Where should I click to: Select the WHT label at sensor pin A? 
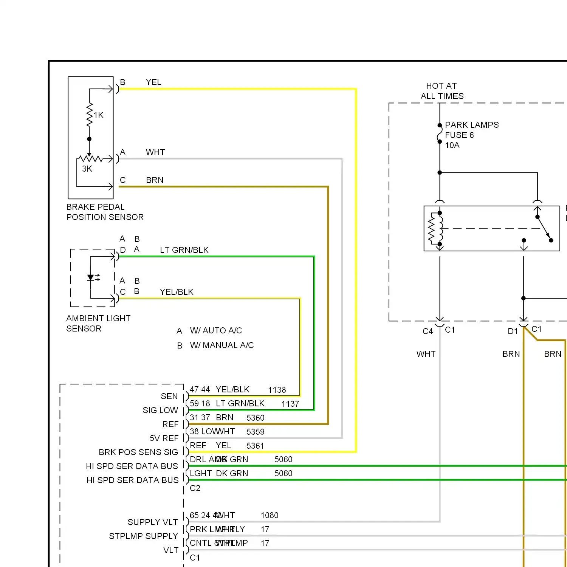155,152
